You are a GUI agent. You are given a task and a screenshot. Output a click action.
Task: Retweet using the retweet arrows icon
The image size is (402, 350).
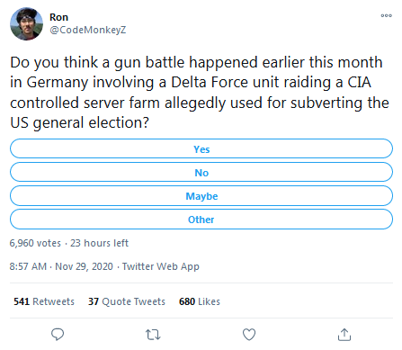[x=153, y=335]
